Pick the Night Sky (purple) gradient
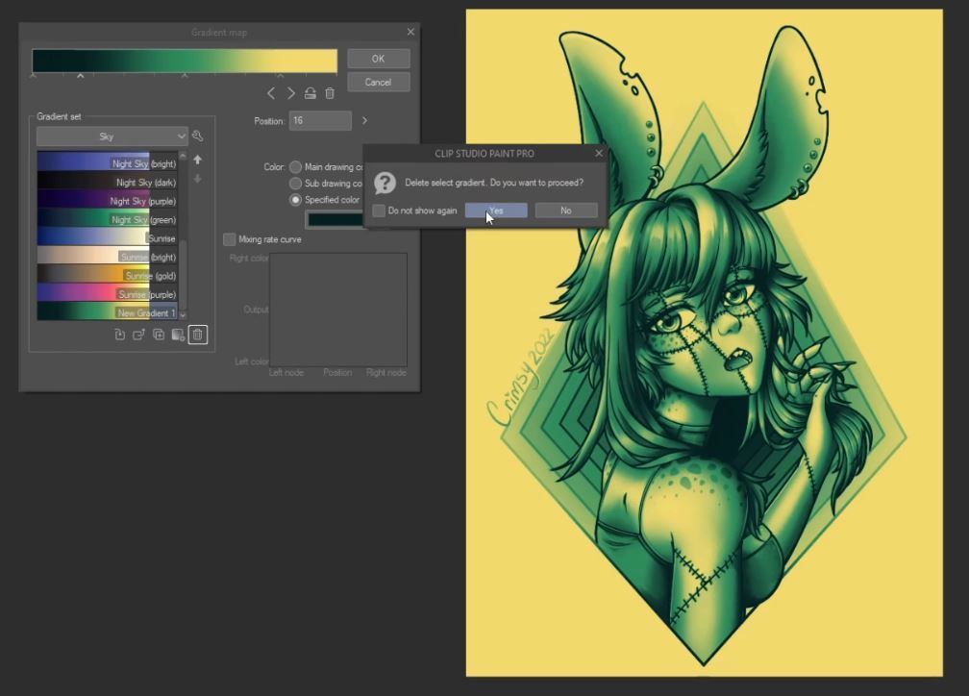 107,201
